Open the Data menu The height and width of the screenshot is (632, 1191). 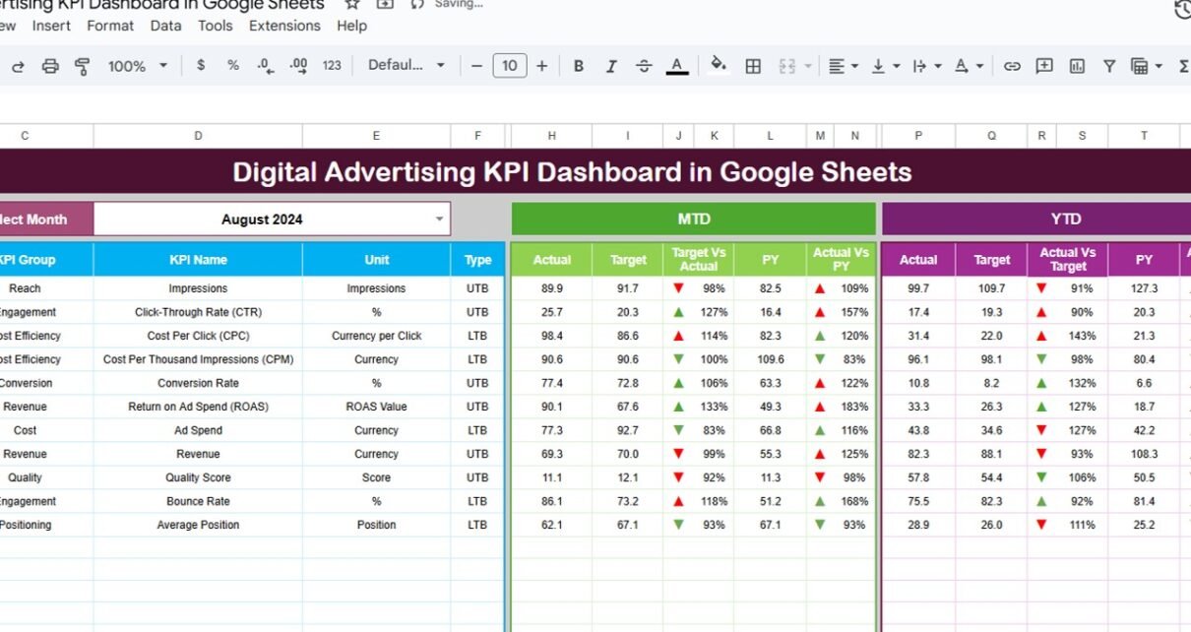pyautogui.click(x=165, y=26)
